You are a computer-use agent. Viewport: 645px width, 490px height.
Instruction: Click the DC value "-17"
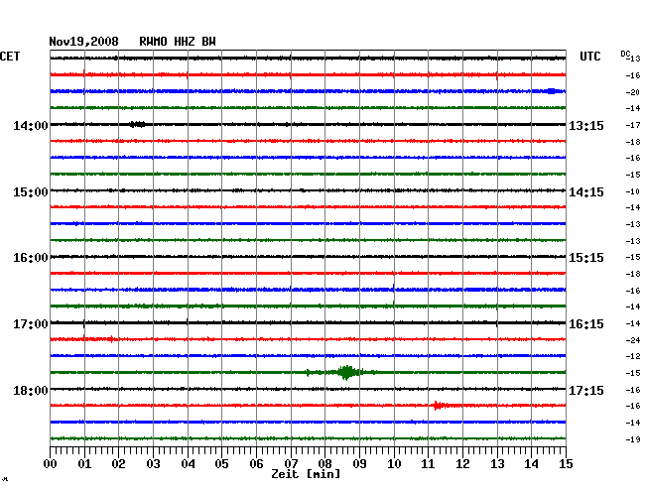[x=633, y=125]
